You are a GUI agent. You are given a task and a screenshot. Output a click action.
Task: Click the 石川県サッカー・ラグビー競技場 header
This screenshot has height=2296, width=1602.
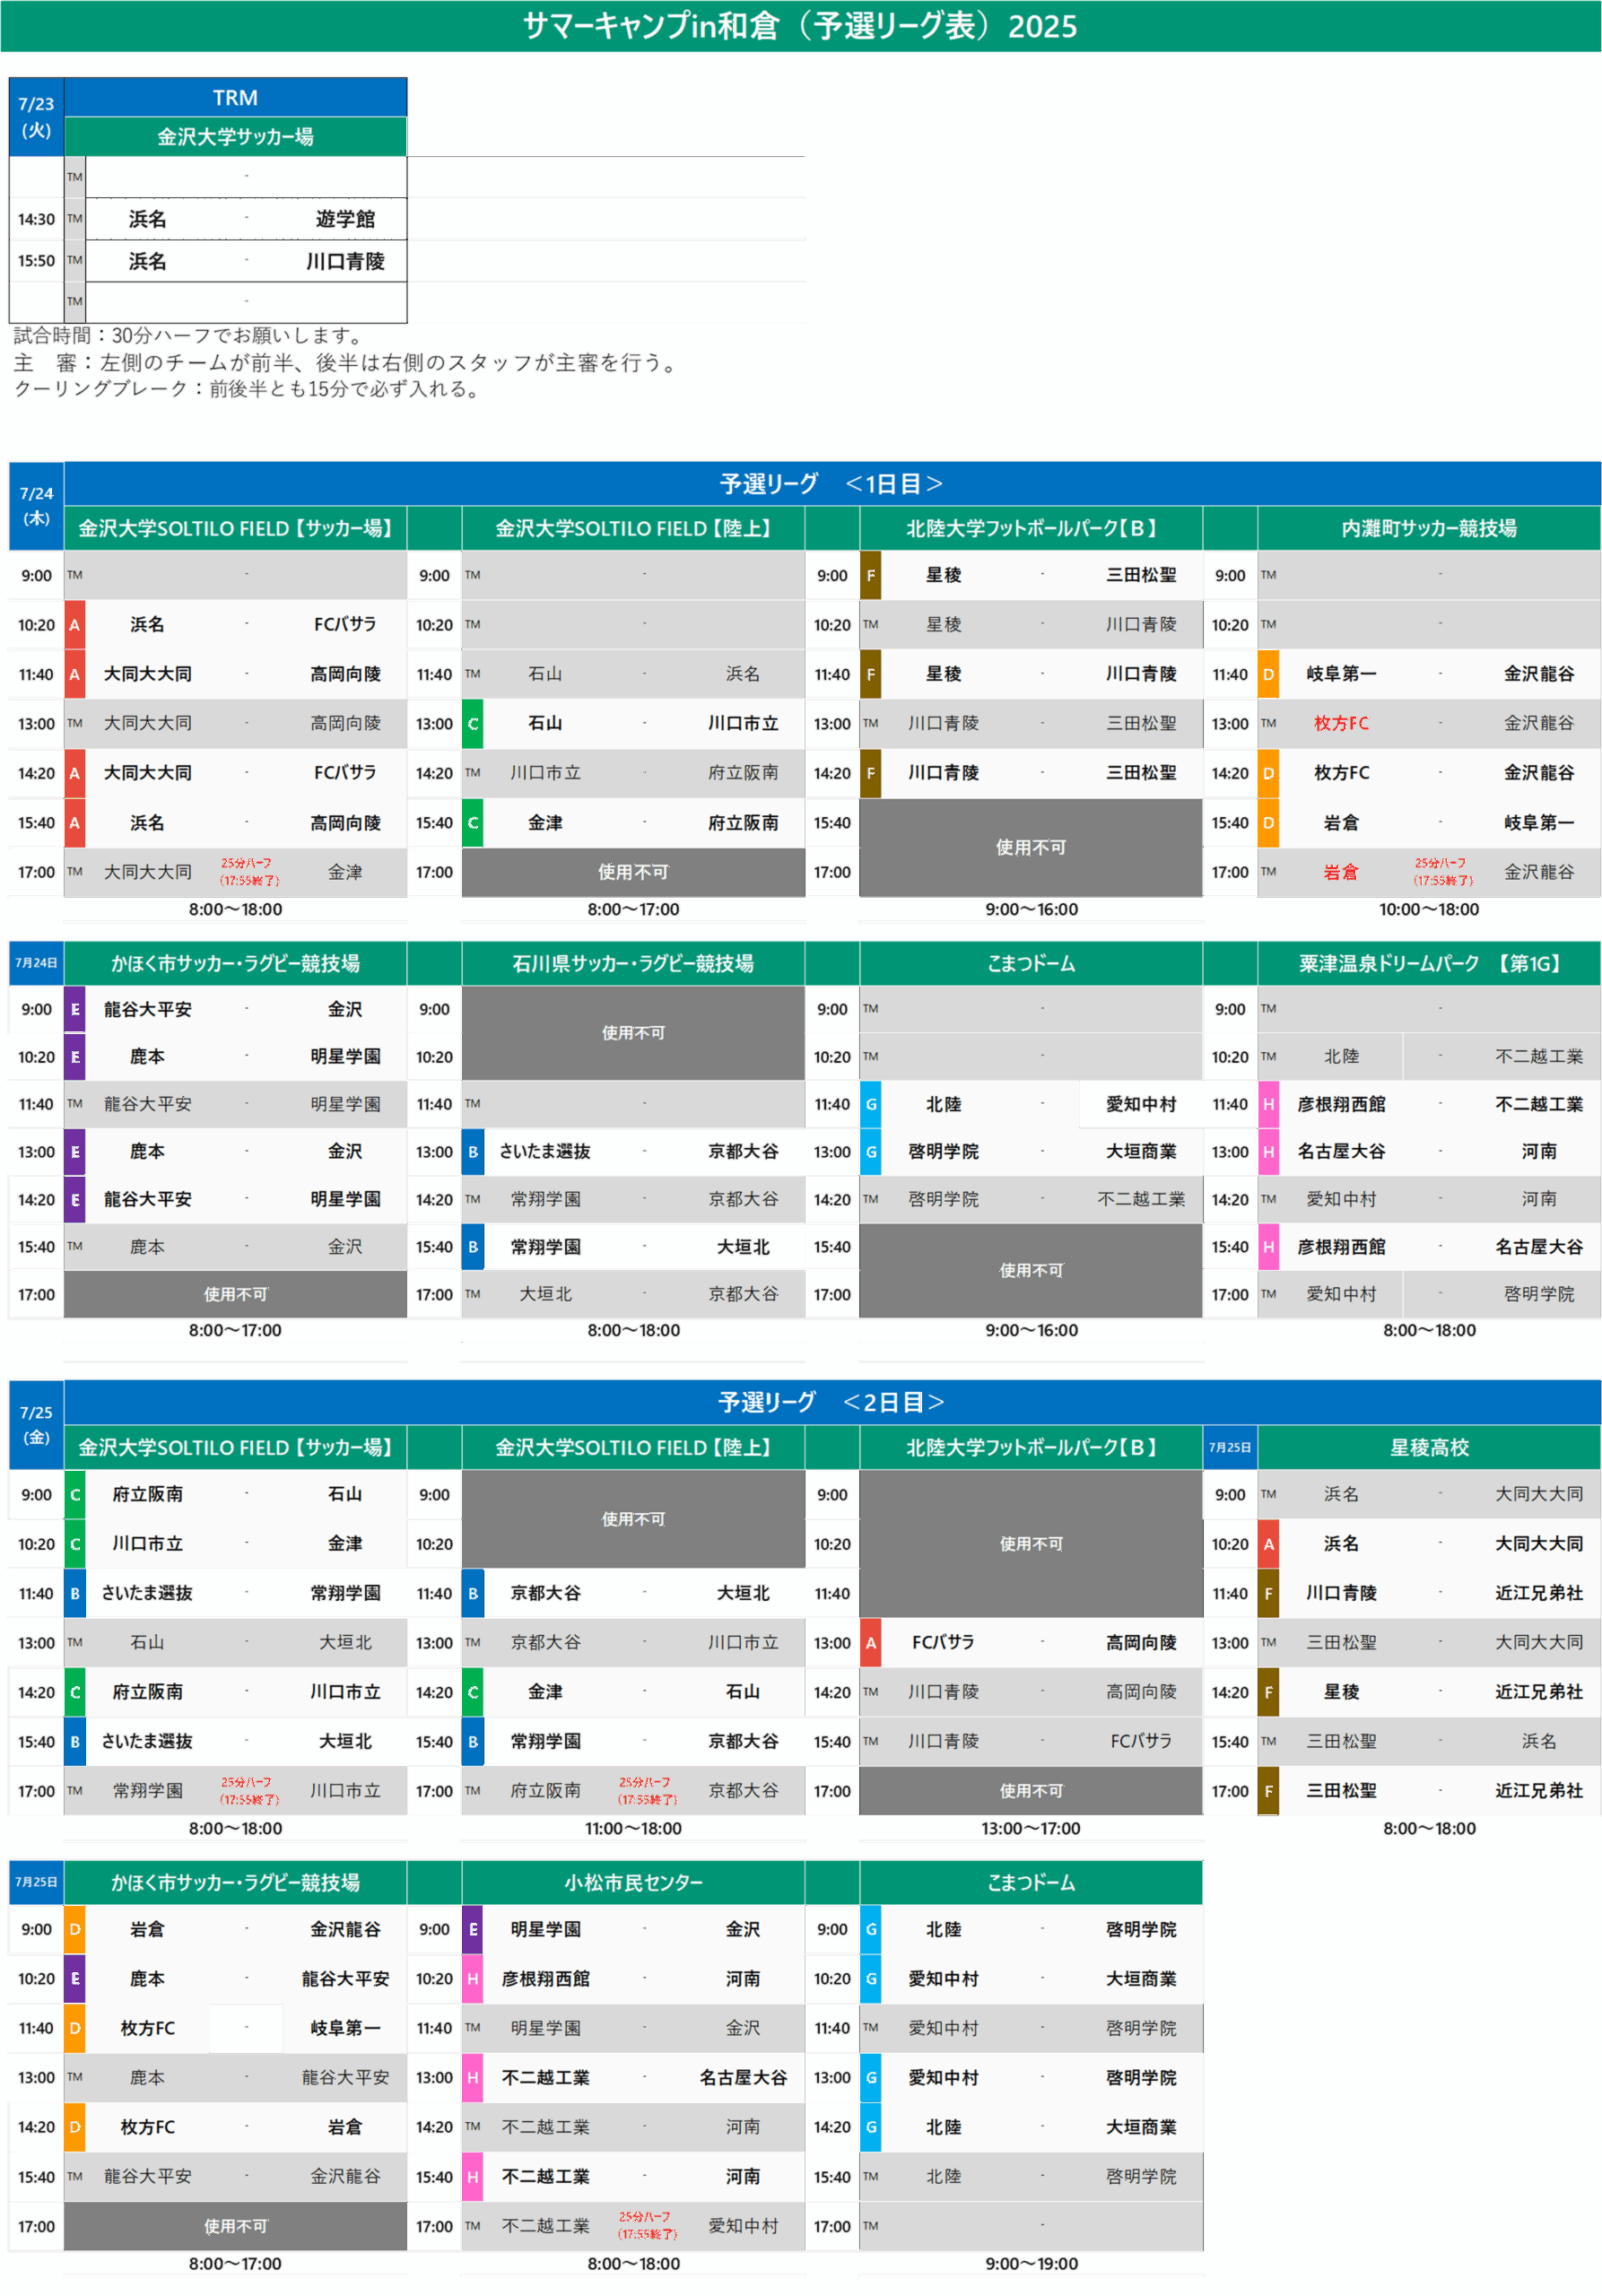click(x=633, y=963)
